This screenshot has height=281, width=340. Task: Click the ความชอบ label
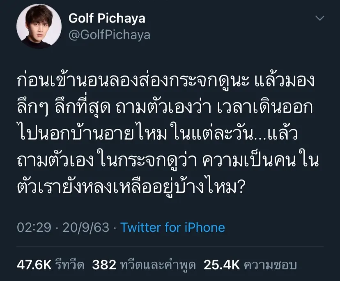(x=270, y=265)
